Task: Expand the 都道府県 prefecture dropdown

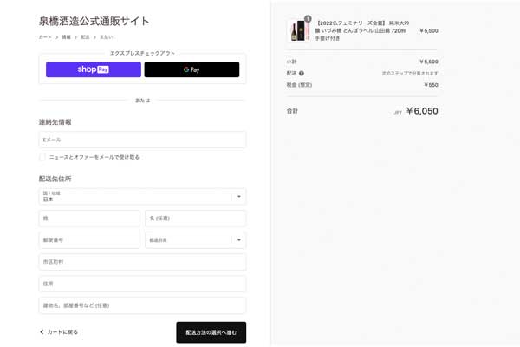Action: tap(195, 240)
